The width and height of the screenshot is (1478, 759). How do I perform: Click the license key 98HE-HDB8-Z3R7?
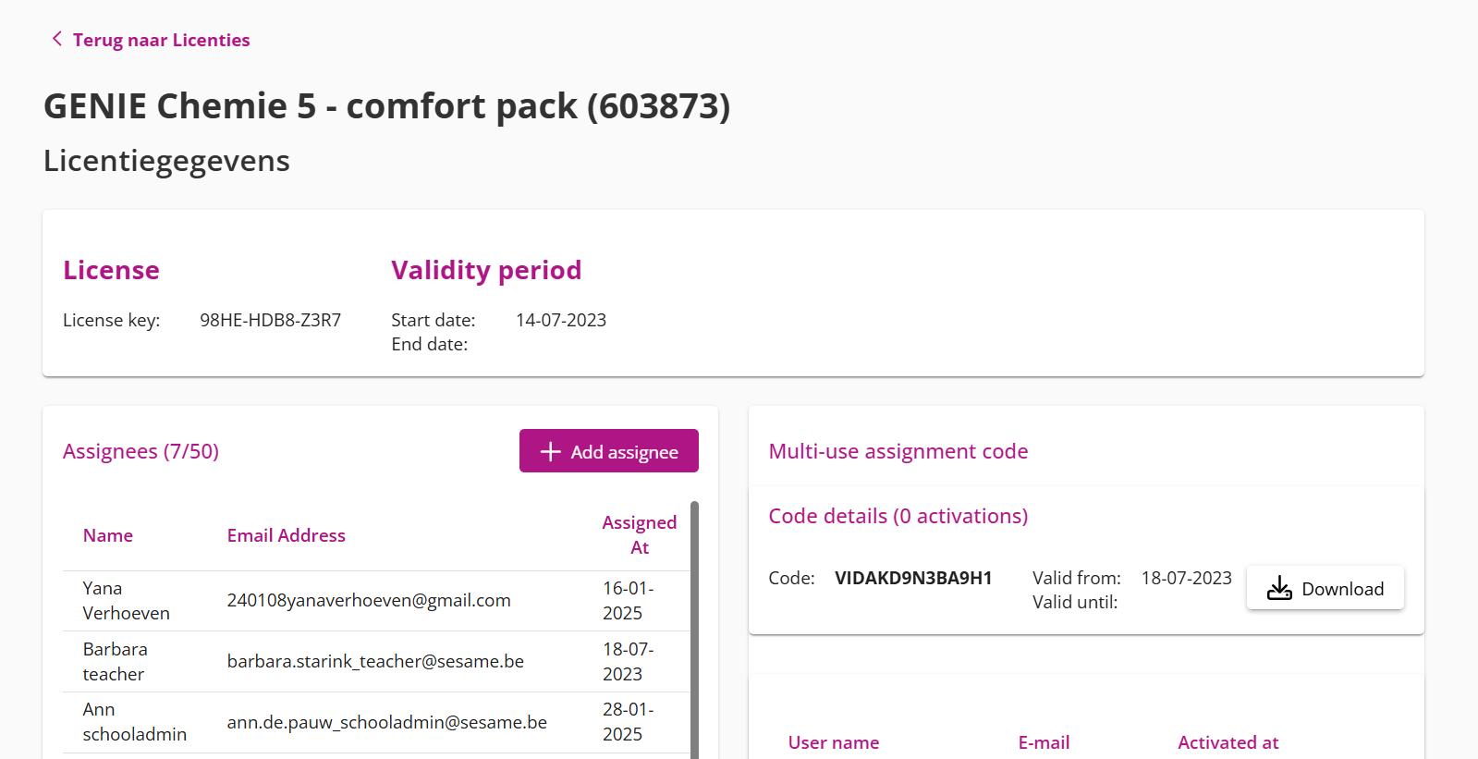270,320
